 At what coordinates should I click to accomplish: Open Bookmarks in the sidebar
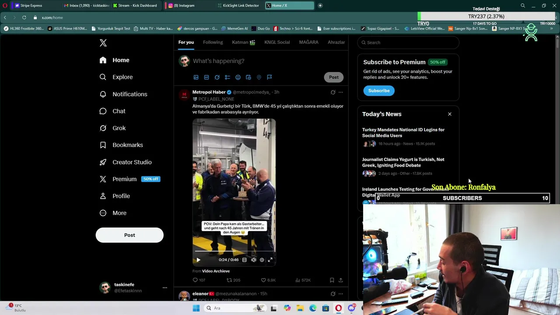click(121, 145)
